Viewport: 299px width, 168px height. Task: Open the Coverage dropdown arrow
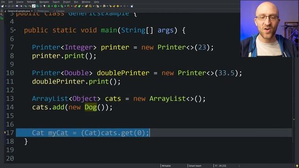coord(65,6)
